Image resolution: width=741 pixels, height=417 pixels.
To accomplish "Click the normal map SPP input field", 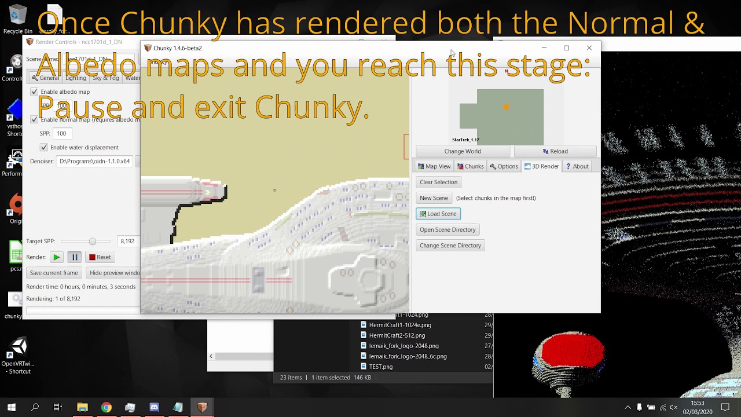I will click(x=61, y=133).
